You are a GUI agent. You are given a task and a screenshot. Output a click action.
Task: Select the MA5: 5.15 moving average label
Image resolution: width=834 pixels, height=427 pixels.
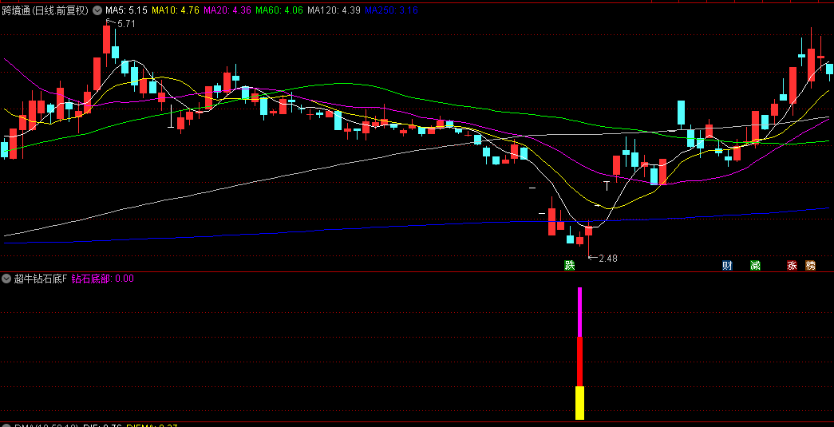[126, 10]
